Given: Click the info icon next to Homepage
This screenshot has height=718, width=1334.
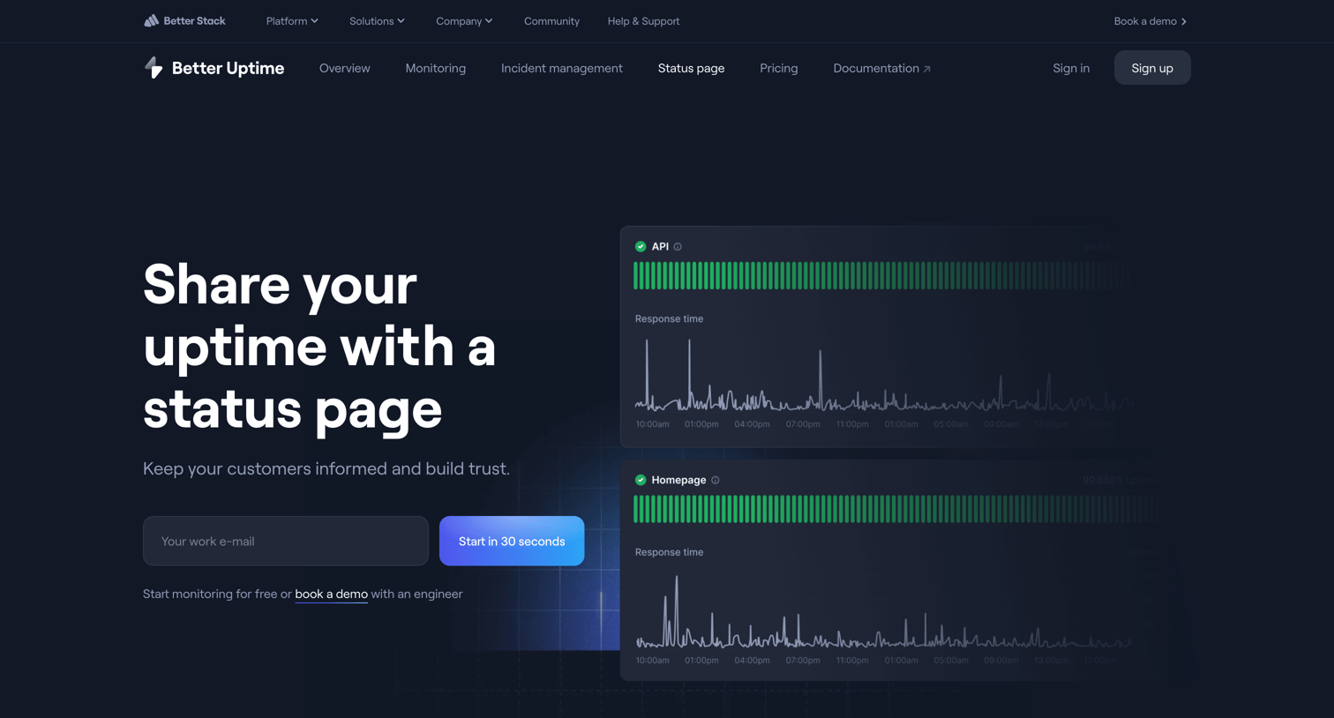Looking at the screenshot, I should (716, 480).
